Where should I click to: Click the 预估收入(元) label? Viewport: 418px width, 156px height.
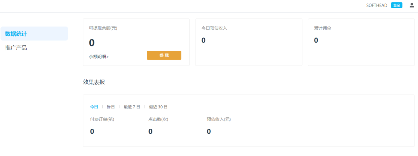219,119
